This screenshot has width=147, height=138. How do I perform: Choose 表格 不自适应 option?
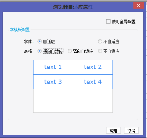100,51
